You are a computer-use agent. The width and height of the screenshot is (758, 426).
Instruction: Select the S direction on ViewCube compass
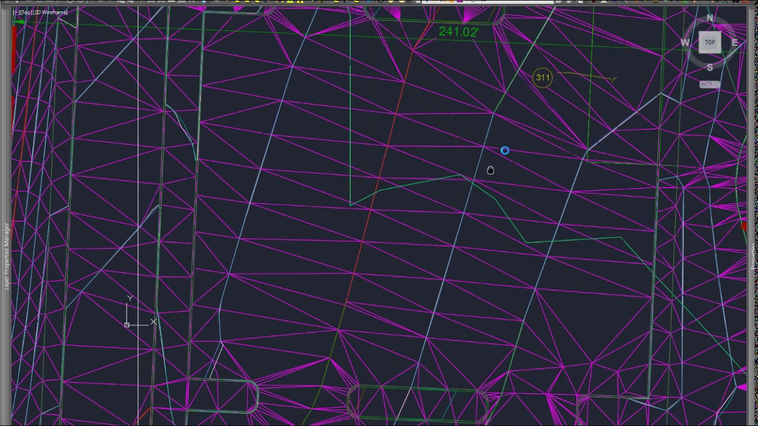point(709,67)
